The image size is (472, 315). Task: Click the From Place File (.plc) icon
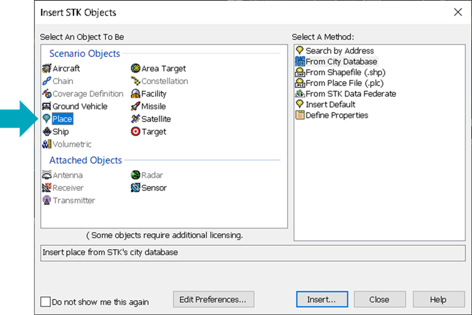300,83
